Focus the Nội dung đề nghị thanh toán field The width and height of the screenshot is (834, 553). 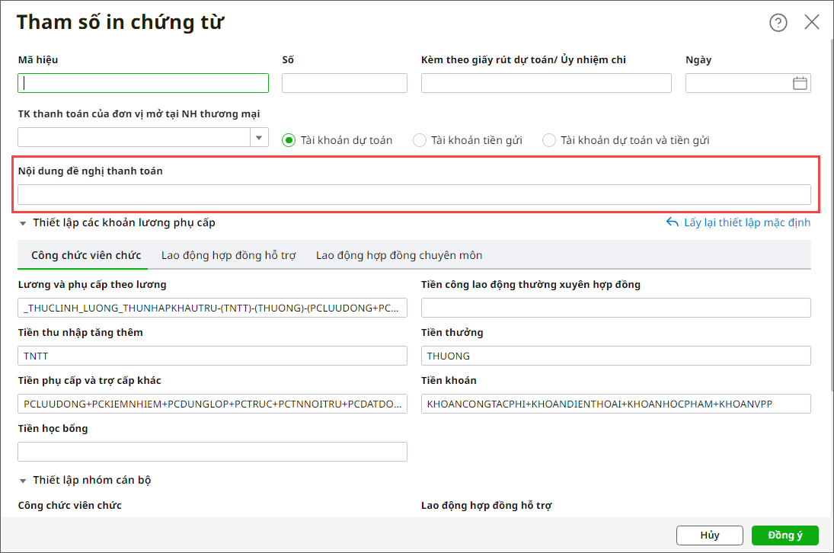[x=414, y=194]
